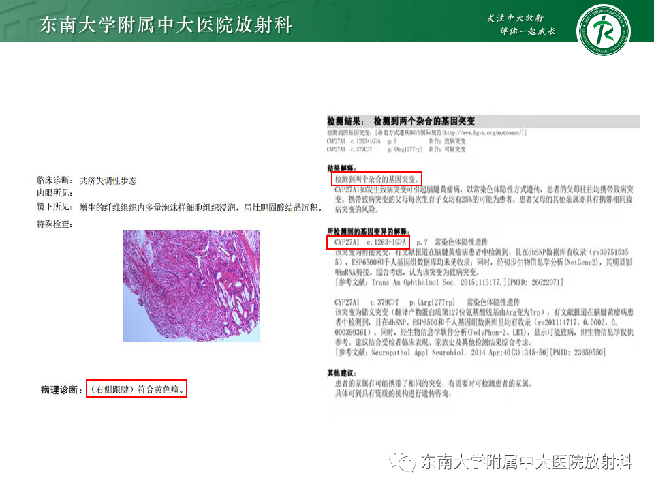Click the reference PMID: 23659550
Viewport: 654px width, 491px height.
tap(579, 353)
